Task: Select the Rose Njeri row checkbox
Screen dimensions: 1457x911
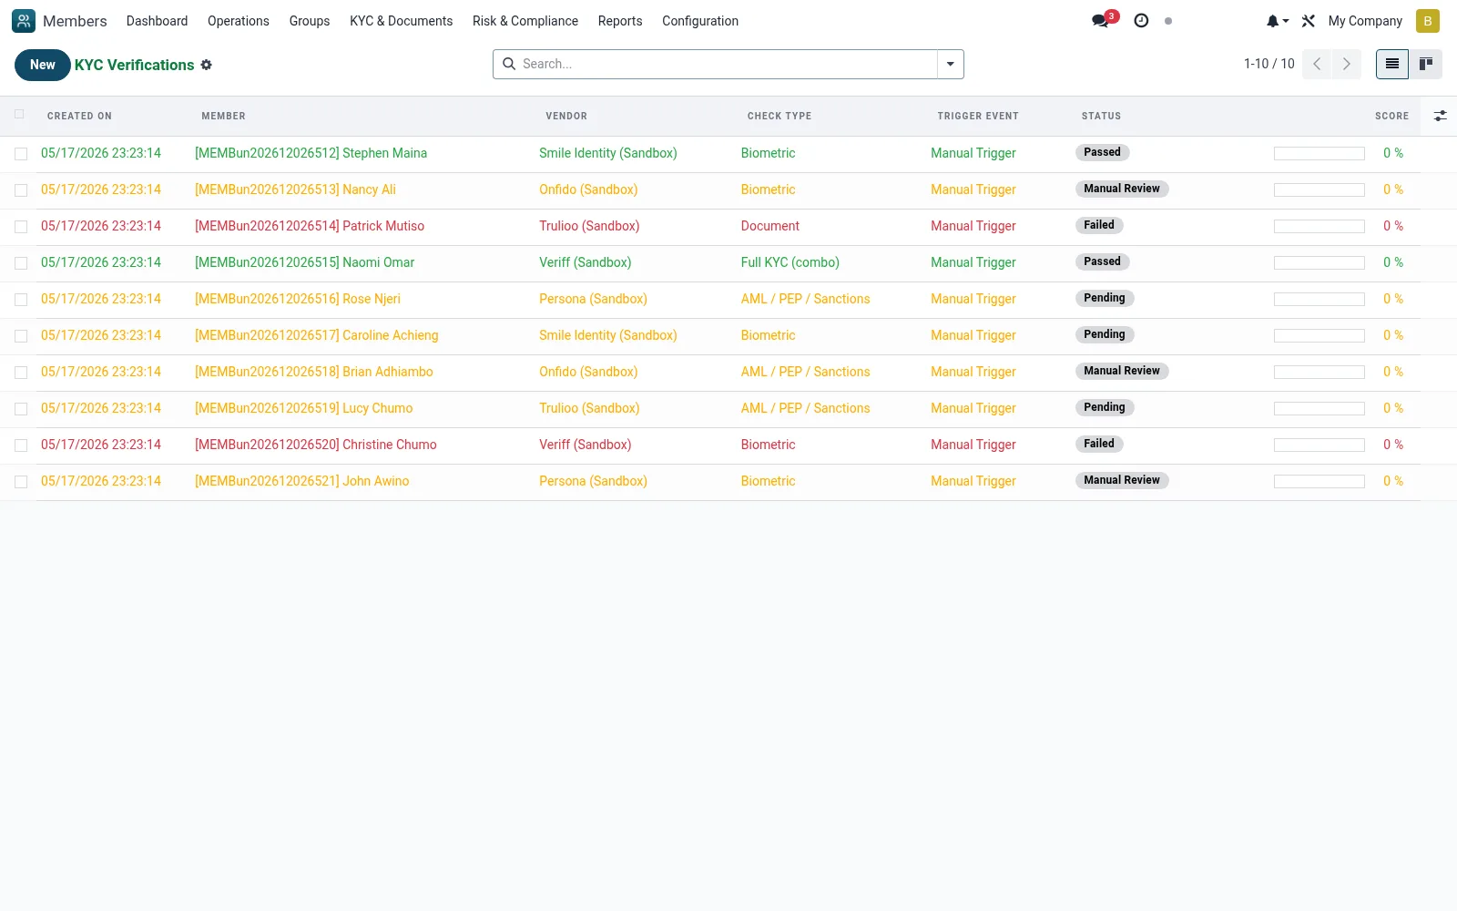Action: click(x=21, y=300)
